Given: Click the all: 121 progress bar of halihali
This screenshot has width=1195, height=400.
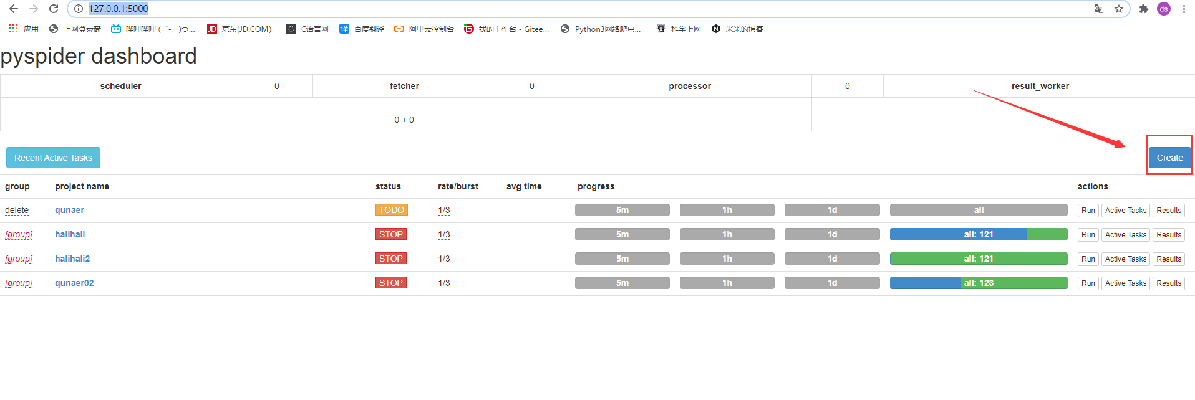Looking at the screenshot, I should (x=979, y=234).
